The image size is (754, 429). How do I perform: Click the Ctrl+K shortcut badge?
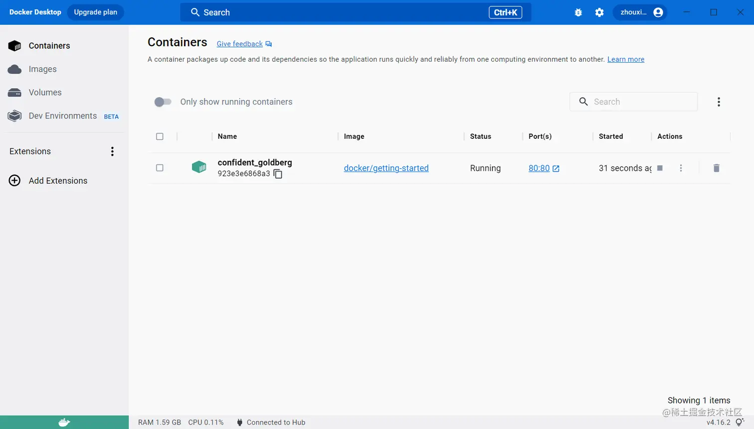pyautogui.click(x=506, y=12)
